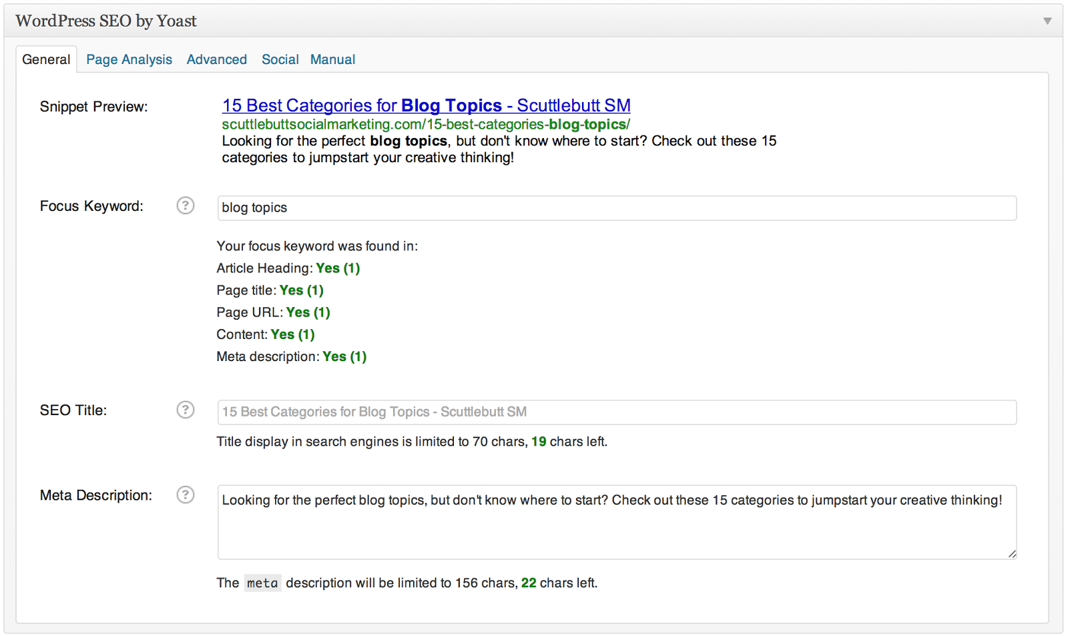The width and height of the screenshot is (1068, 636).
Task: Open the Advanced tab
Action: (217, 59)
